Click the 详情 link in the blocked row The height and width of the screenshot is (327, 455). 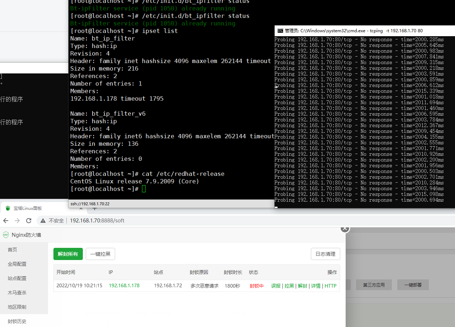316,286
